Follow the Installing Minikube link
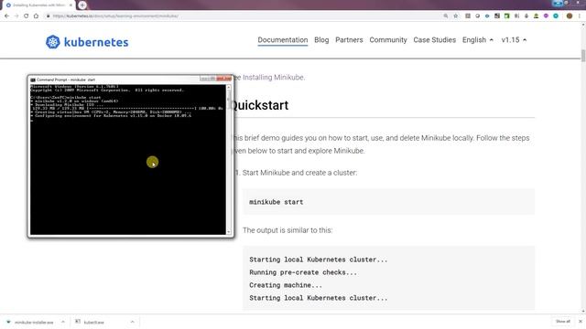The image size is (586, 329). [273, 77]
